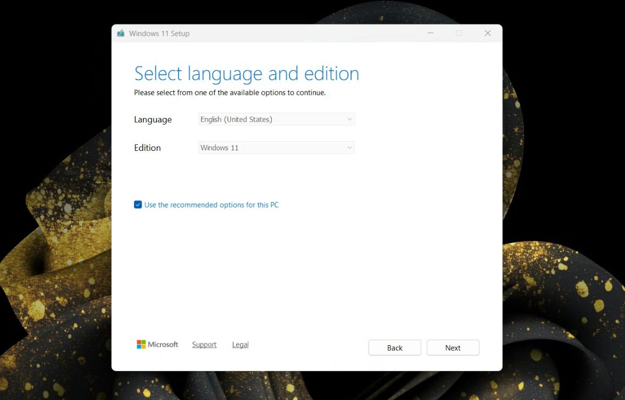Click the "Edition" field label
This screenshot has height=400, width=625.
tap(147, 148)
